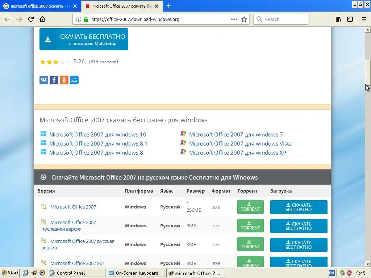Launch media player quick launch icon
Screen dimensions: 371x278
[42, 273]
